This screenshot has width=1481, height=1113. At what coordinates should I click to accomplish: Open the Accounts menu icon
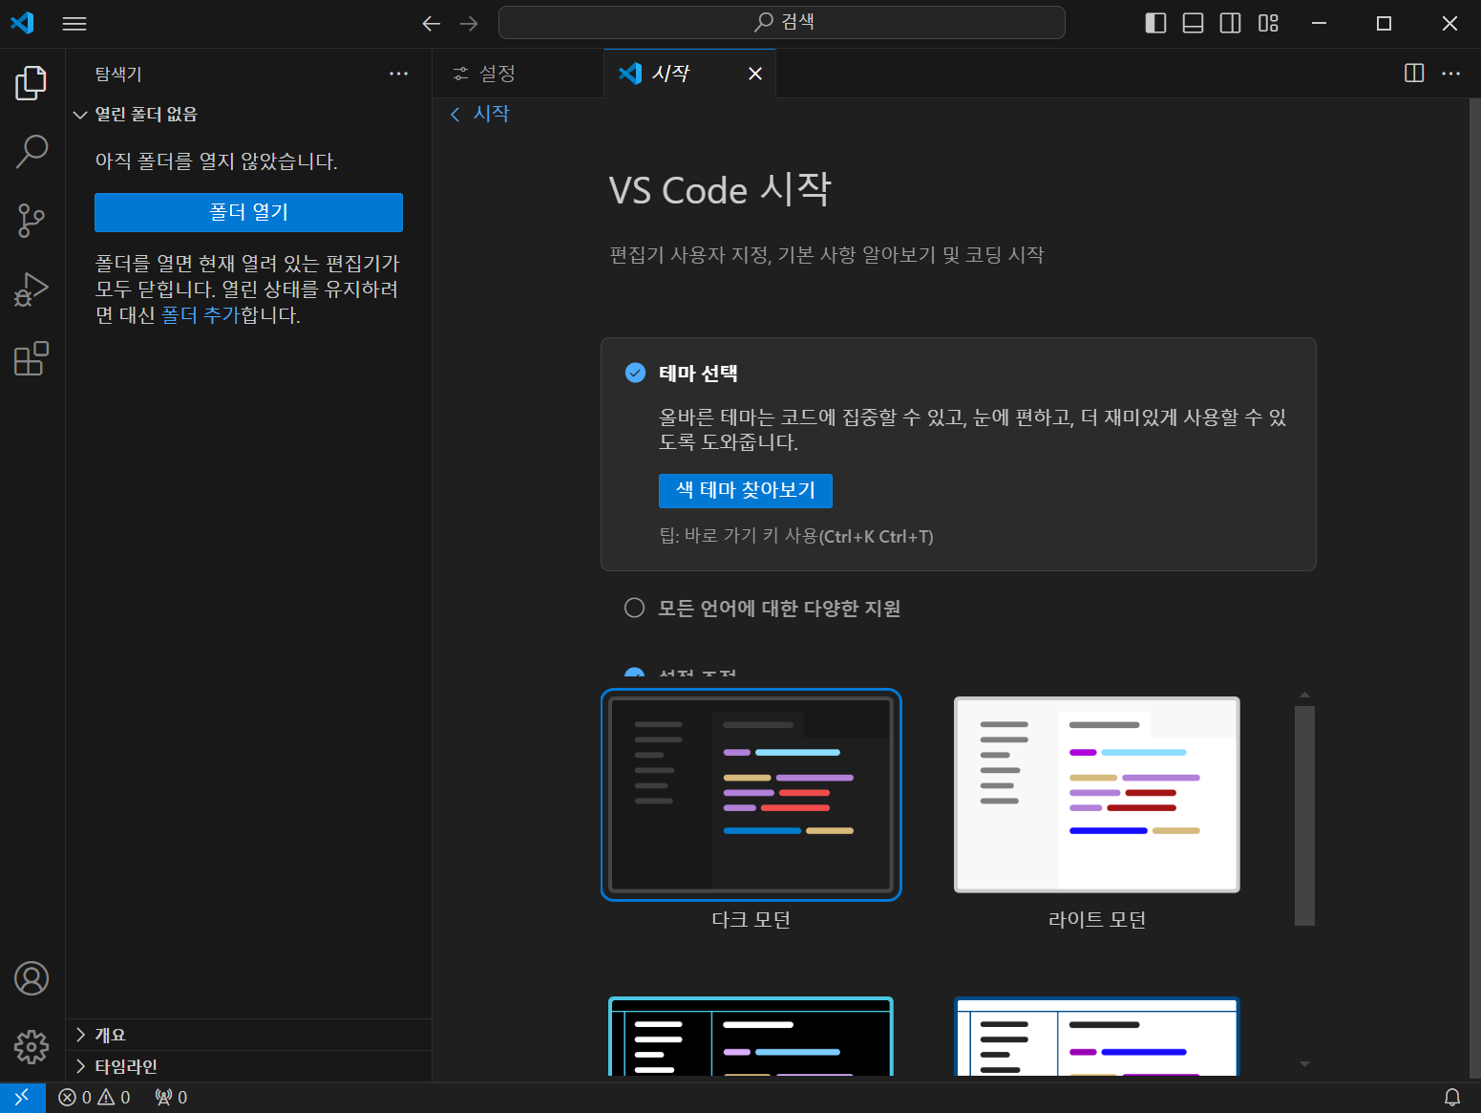click(x=32, y=978)
